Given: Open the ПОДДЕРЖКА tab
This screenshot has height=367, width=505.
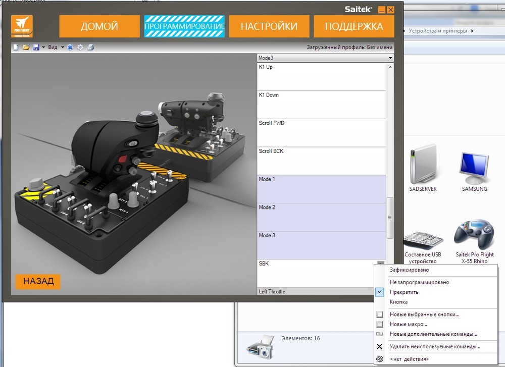Looking at the screenshot, I should (x=353, y=26).
